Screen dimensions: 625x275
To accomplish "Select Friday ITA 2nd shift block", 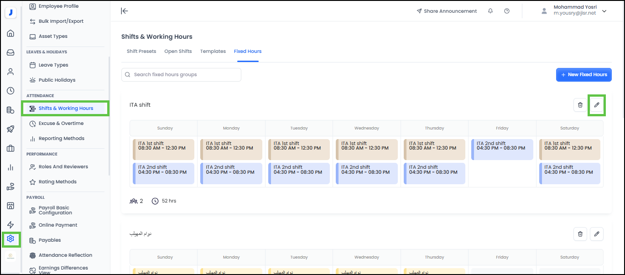I will (502, 150).
